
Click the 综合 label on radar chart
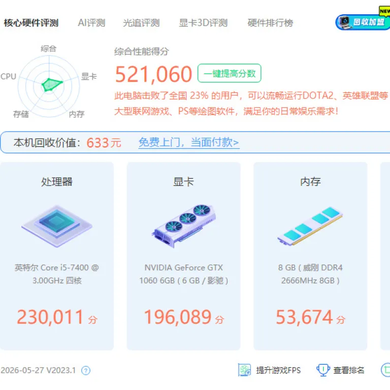[49, 49]
